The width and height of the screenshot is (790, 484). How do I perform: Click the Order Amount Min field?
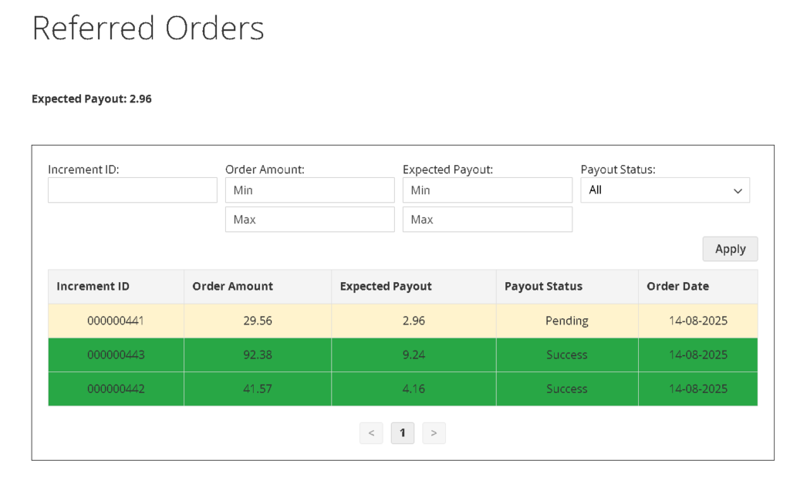click(309, 190)
